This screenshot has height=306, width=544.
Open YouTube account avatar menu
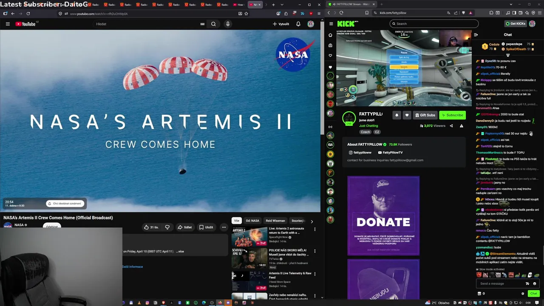(x=311, y=24)
